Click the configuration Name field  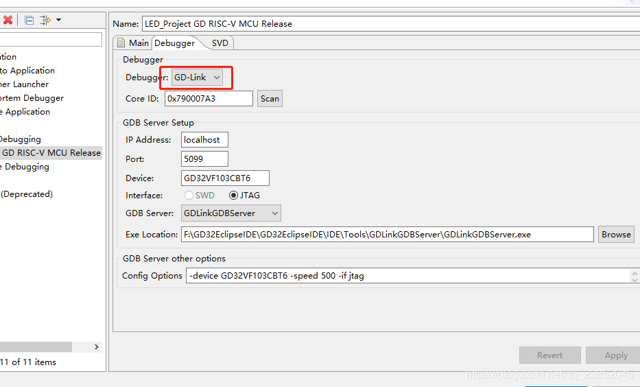tap(391, 24)
